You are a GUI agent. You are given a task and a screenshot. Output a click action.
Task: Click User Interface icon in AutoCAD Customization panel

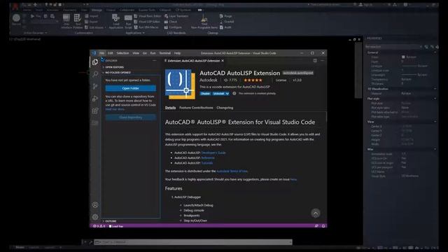point(66,22)
